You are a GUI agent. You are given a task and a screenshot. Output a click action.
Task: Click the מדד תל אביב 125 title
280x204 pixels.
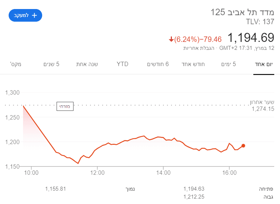(242, 12)
